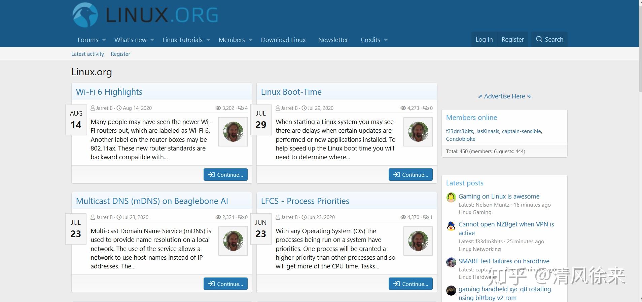
Task: Expand the Forums dropdown arrow
Action: pyautogui.click(x=104, y=40)
